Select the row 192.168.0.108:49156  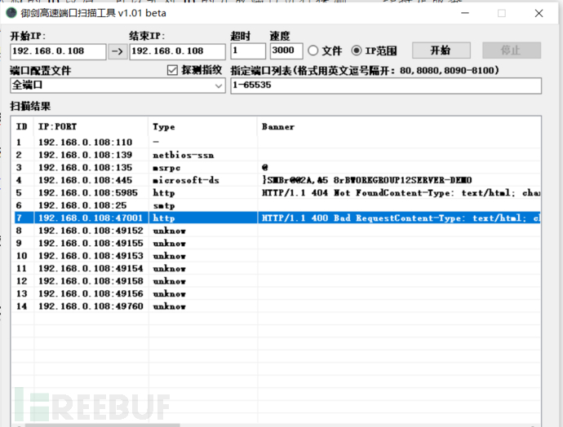coord(277,293)
